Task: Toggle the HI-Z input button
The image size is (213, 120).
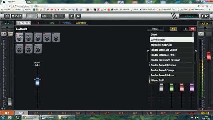Action: pos(173,29)
